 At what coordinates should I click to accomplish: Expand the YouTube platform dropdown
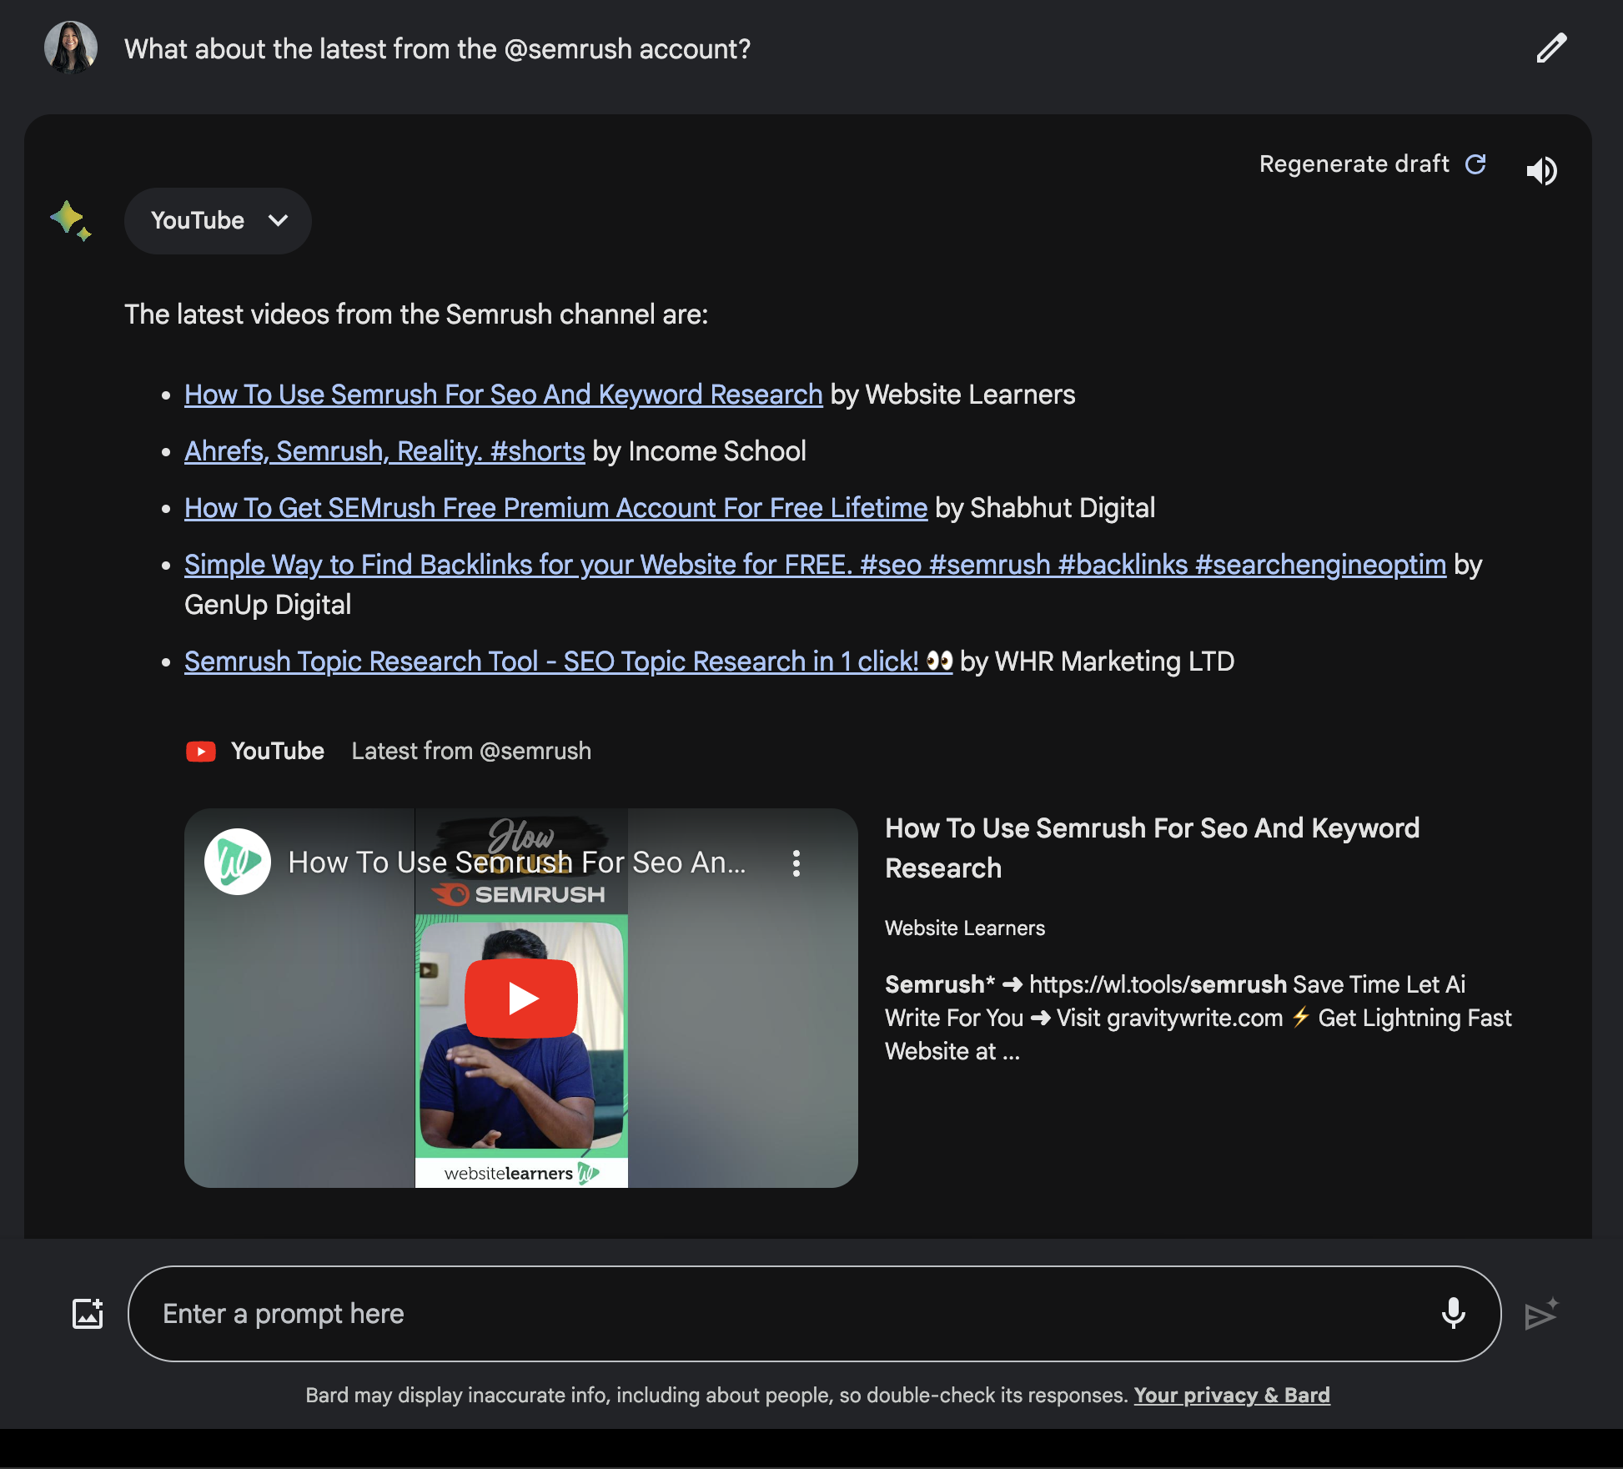click(x=218, y=220)
